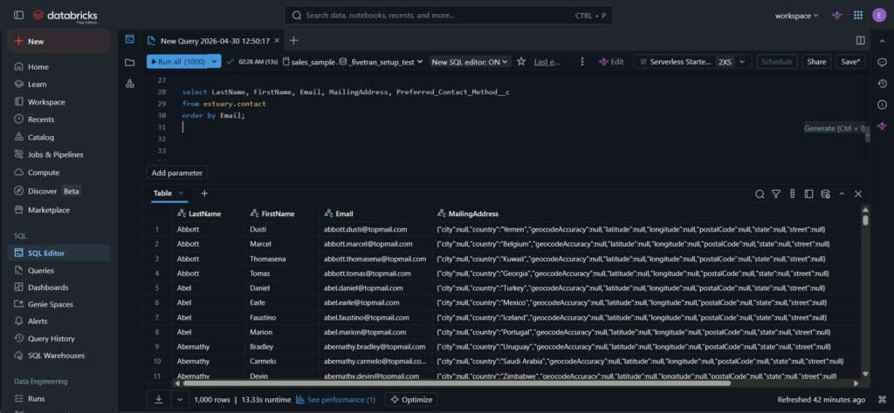This screenshot has height=413, width=894.
Task: Open the Last edited link
Action: click(x=547, y=62)
